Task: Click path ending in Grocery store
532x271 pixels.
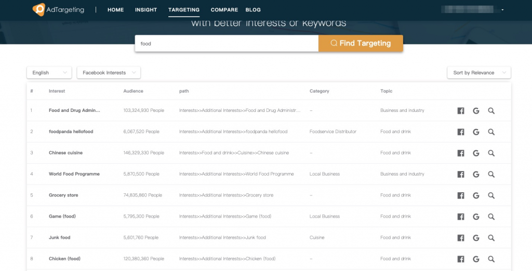Action: [227, 195]
